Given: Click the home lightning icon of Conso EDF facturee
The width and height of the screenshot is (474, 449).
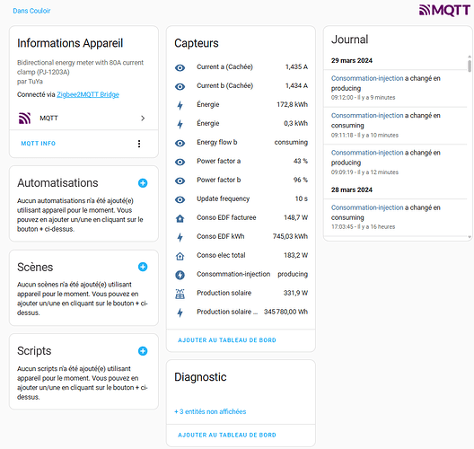Looking at the screenshot, I should coord(180,218).
